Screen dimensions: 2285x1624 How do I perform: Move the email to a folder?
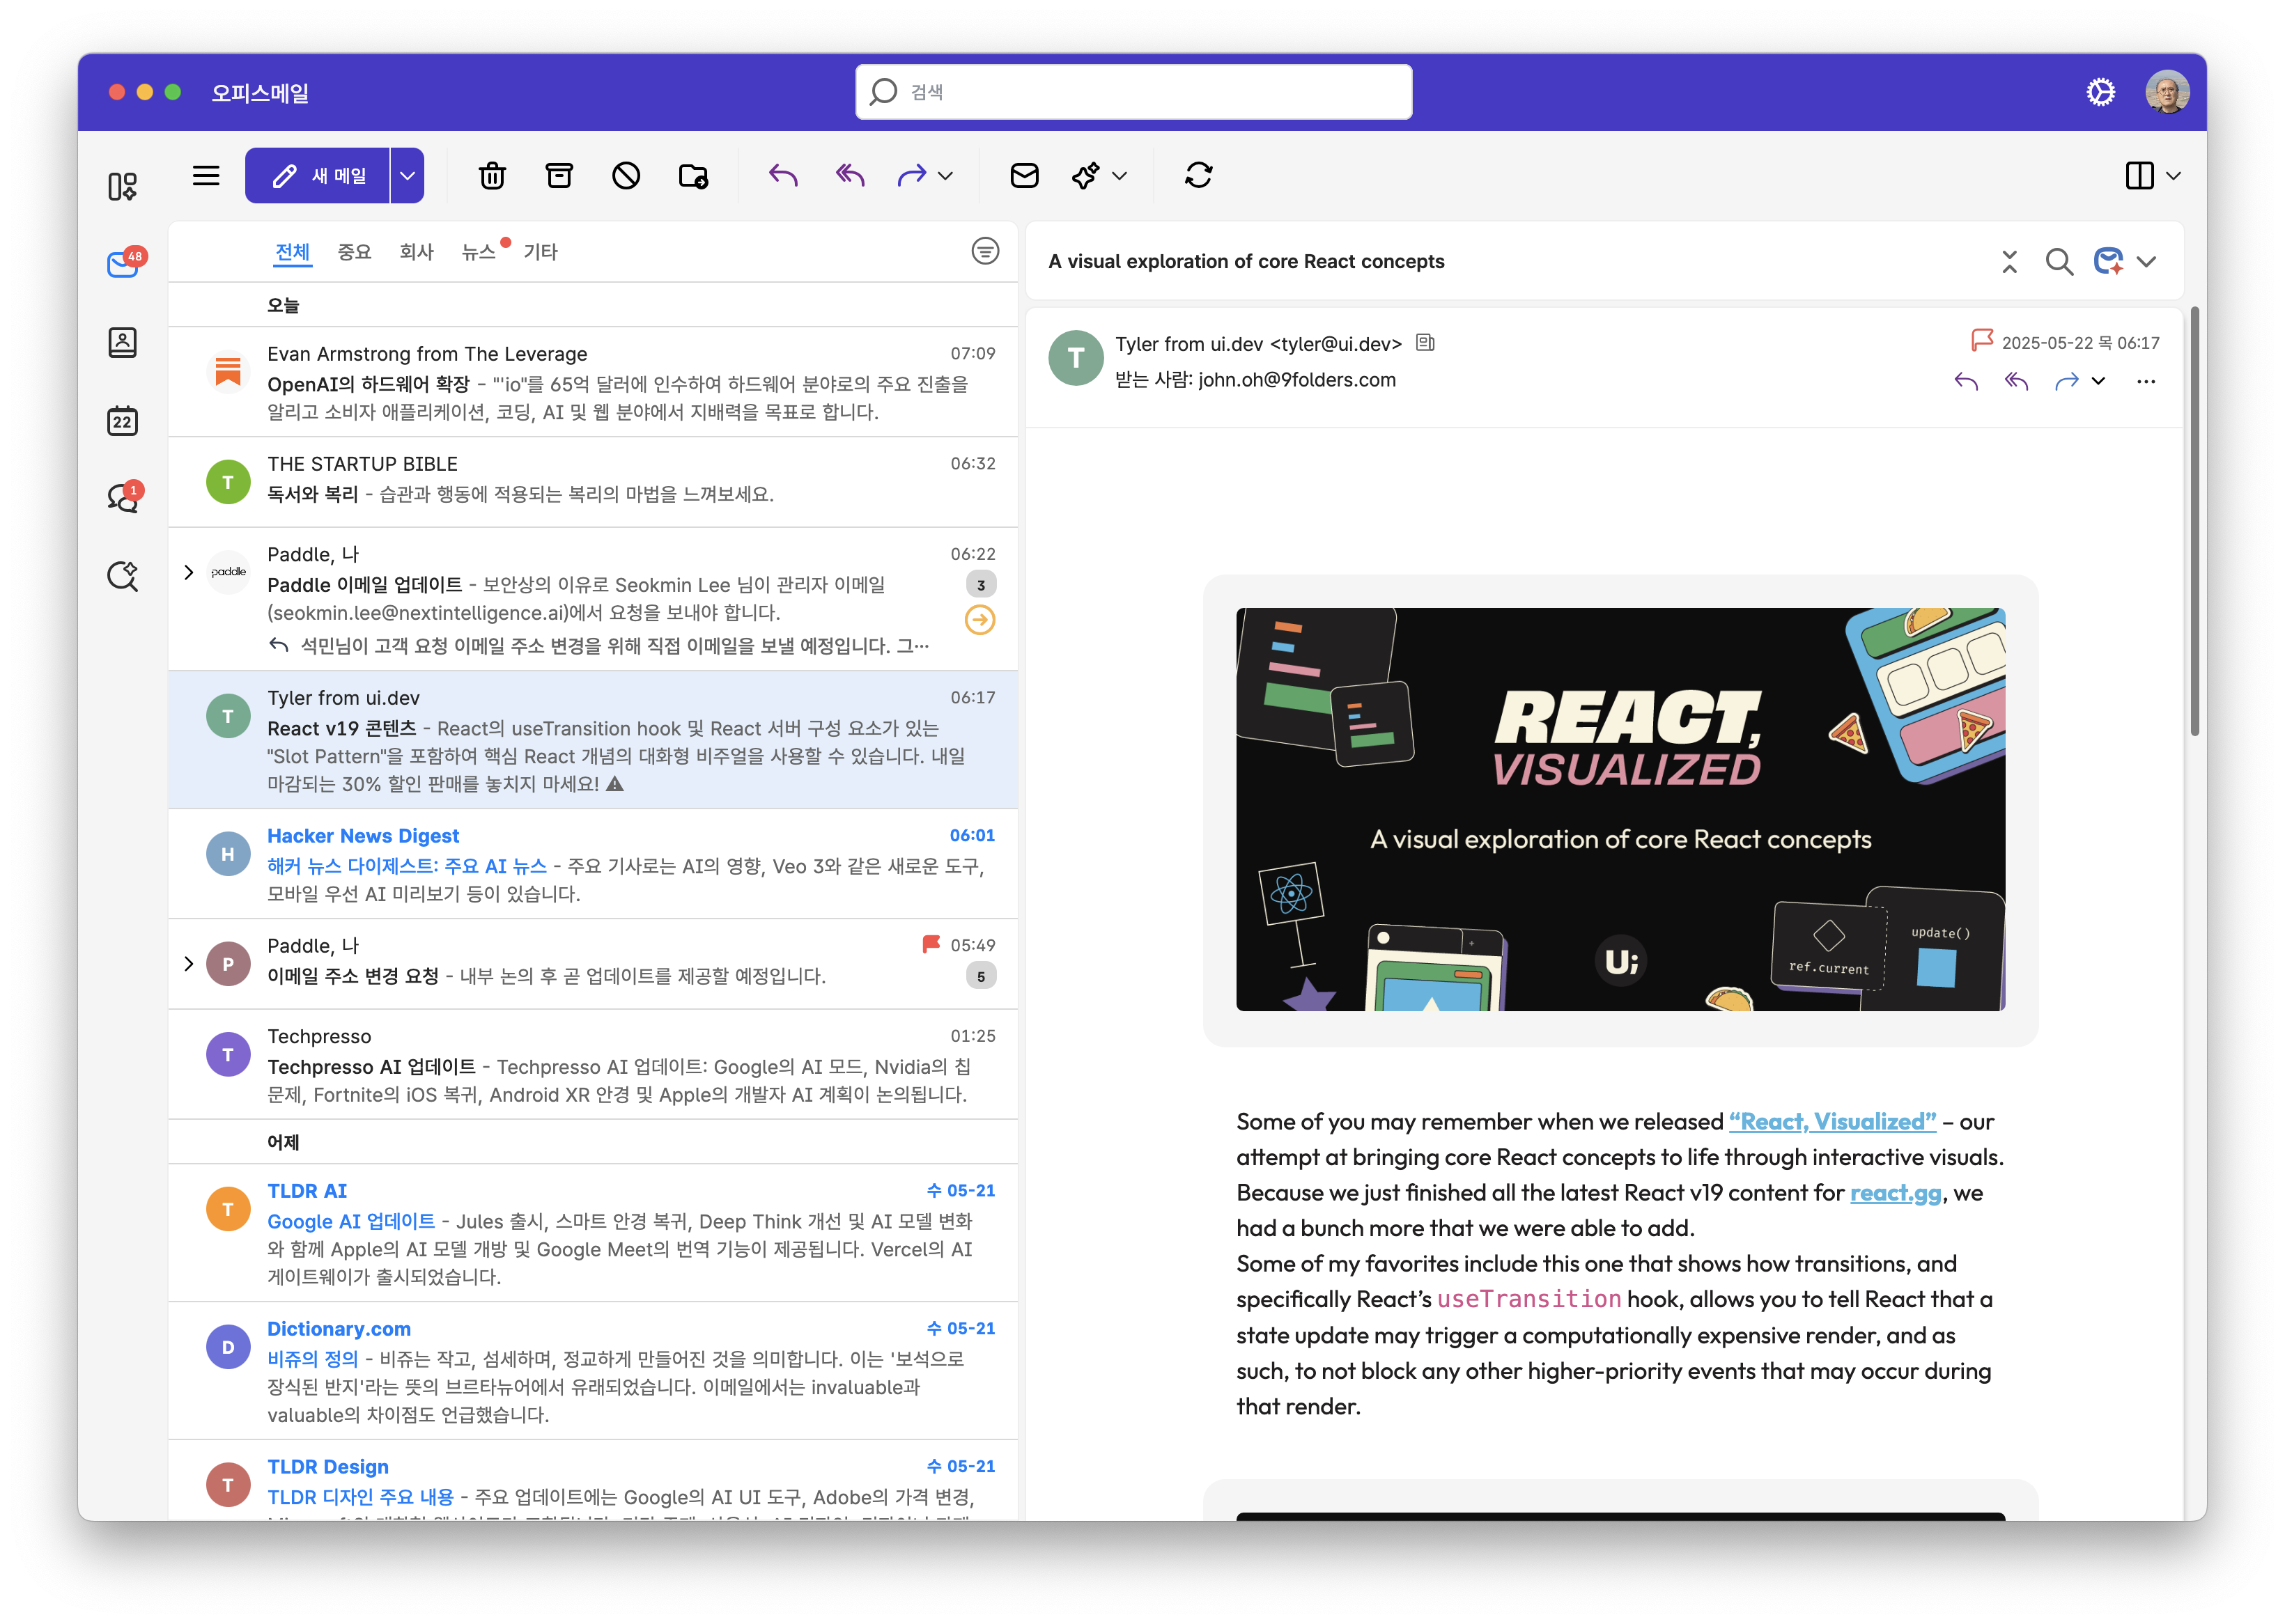tap(693, 176)
